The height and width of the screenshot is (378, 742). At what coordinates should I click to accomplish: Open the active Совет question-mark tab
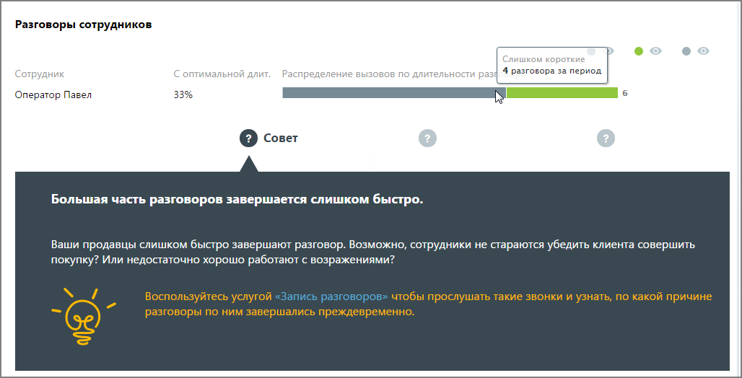(x=248, y=138)
